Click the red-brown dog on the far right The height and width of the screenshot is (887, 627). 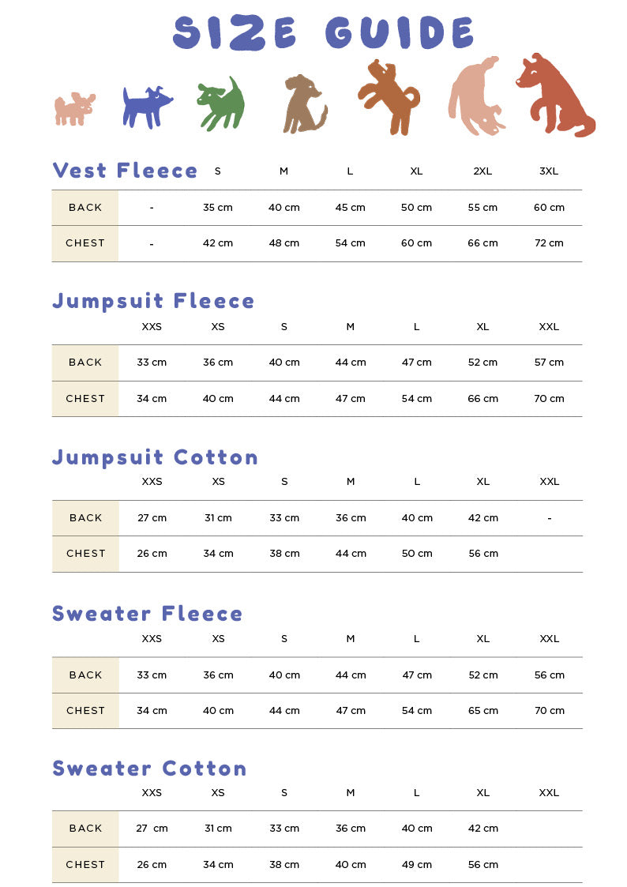pos(554,95)
